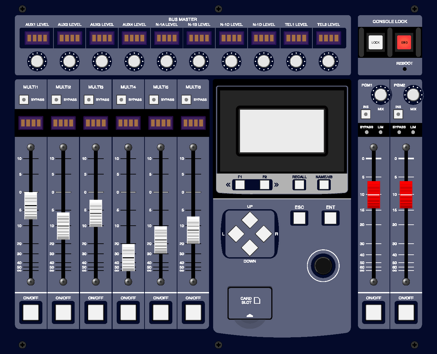The height and width of the screenshot is (354, 437).
Task: Click the AUX1 LEVEL display
Action: click(x=37, y=38)
